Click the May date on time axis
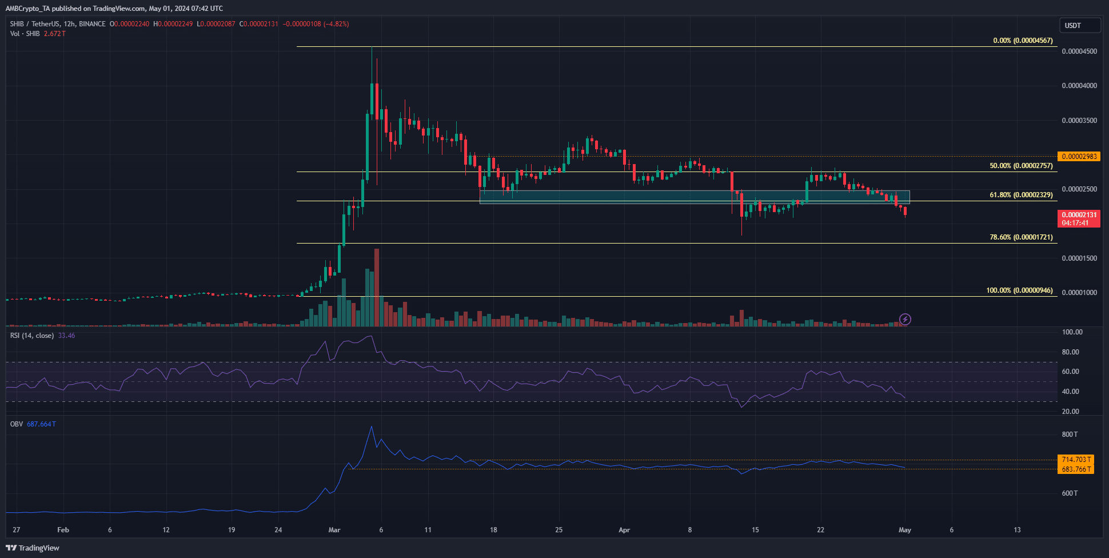1109x558 pixels. pyautogui.click(x=904, y=530)
